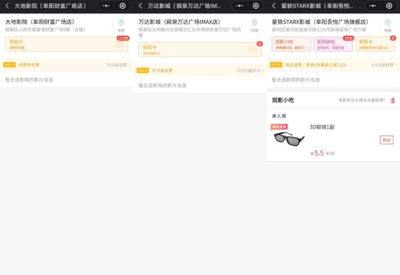400x275 pixels.
Task: Close the mini program on the 星轶STARX header
Action: (389, 6)
